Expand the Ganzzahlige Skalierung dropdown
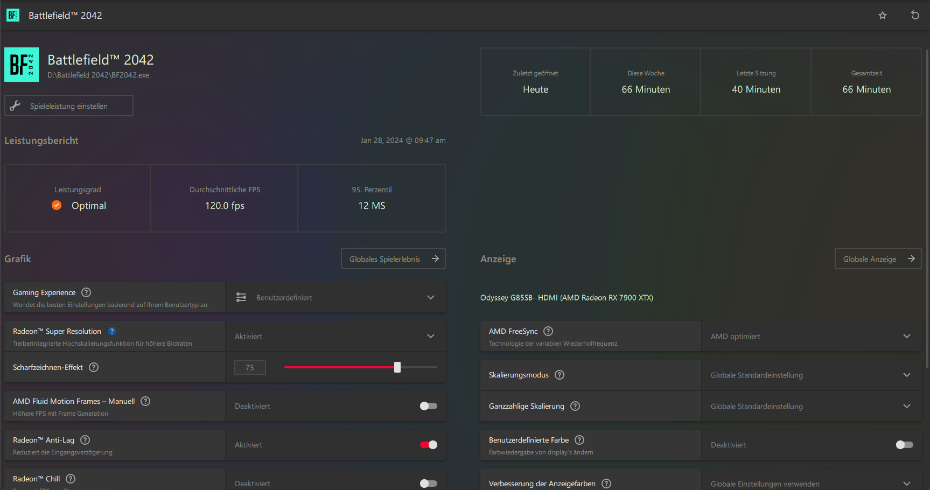Screen dimensions: 930x490 tap(812, 406)
